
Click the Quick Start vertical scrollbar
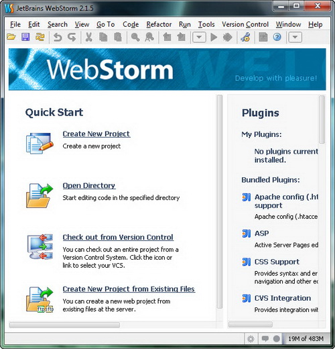[220, 202]
